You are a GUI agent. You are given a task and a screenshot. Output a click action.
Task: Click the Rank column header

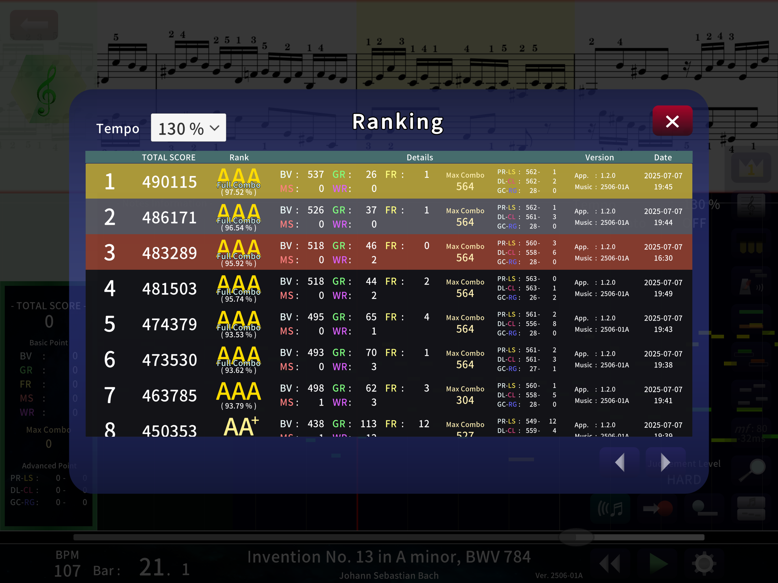[239, 157]
